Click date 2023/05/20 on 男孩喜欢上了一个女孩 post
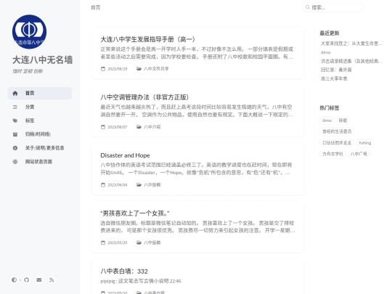392x294 pixels. 118,242
